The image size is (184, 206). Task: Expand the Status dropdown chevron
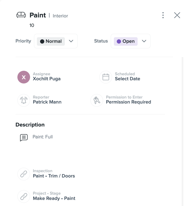pos(144,41)
